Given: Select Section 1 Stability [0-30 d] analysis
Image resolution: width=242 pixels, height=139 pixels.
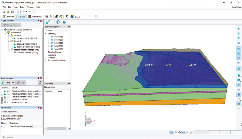Looking at the screenshot, I should click(27, 38).
